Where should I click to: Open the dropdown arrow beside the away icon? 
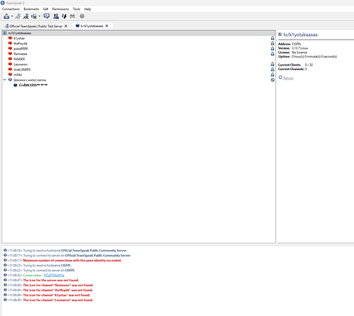(x=12, y=16)
